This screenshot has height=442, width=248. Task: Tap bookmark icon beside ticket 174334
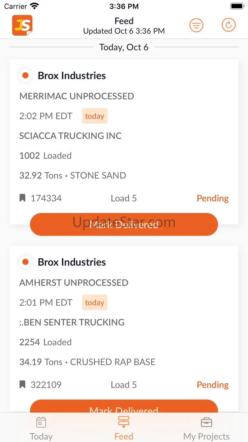[x=22, y=198]
